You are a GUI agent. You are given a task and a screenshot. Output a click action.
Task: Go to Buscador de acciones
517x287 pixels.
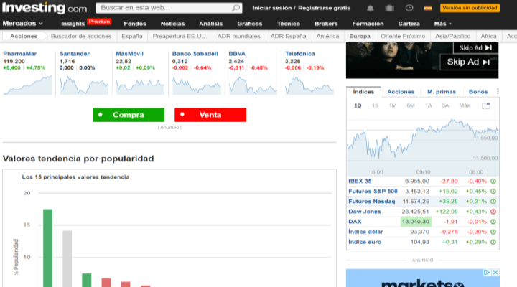point(81,37)
